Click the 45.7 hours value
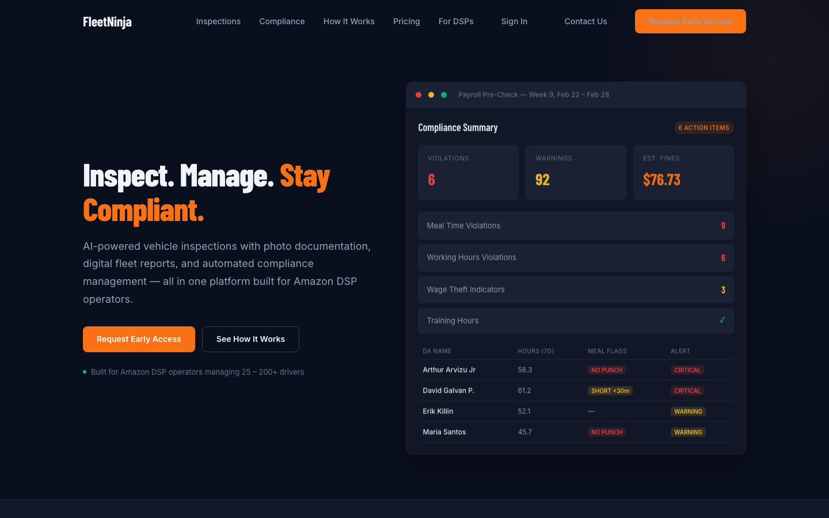829x518 pixels. coord(525,432)
